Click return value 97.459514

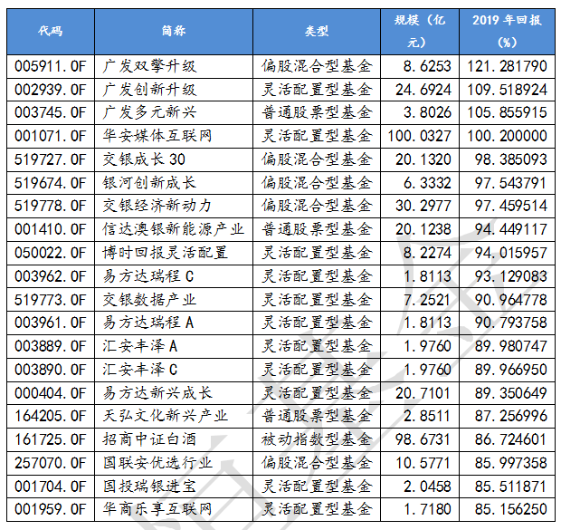(511, 206)
